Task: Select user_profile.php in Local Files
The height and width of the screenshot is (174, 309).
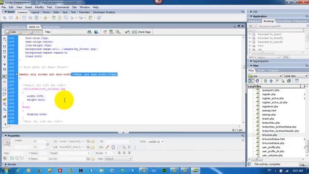Action: 271,147
